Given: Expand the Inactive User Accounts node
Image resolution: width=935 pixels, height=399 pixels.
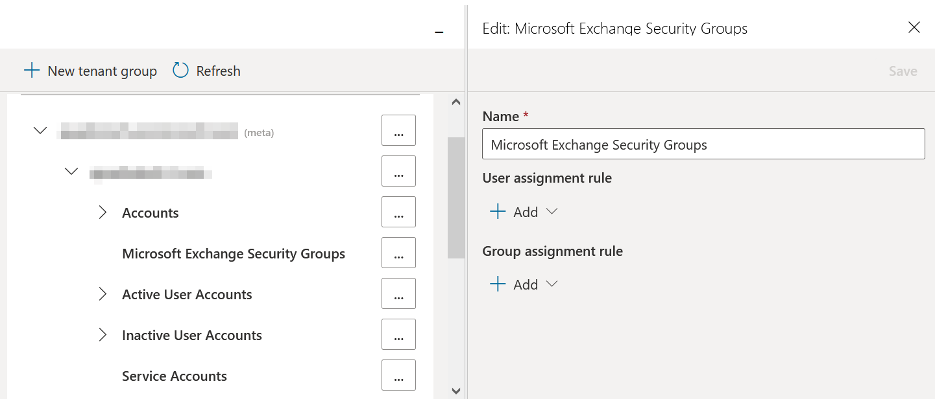Looking at the screenshot, I should pyautogui.click(x=103, y=335).
